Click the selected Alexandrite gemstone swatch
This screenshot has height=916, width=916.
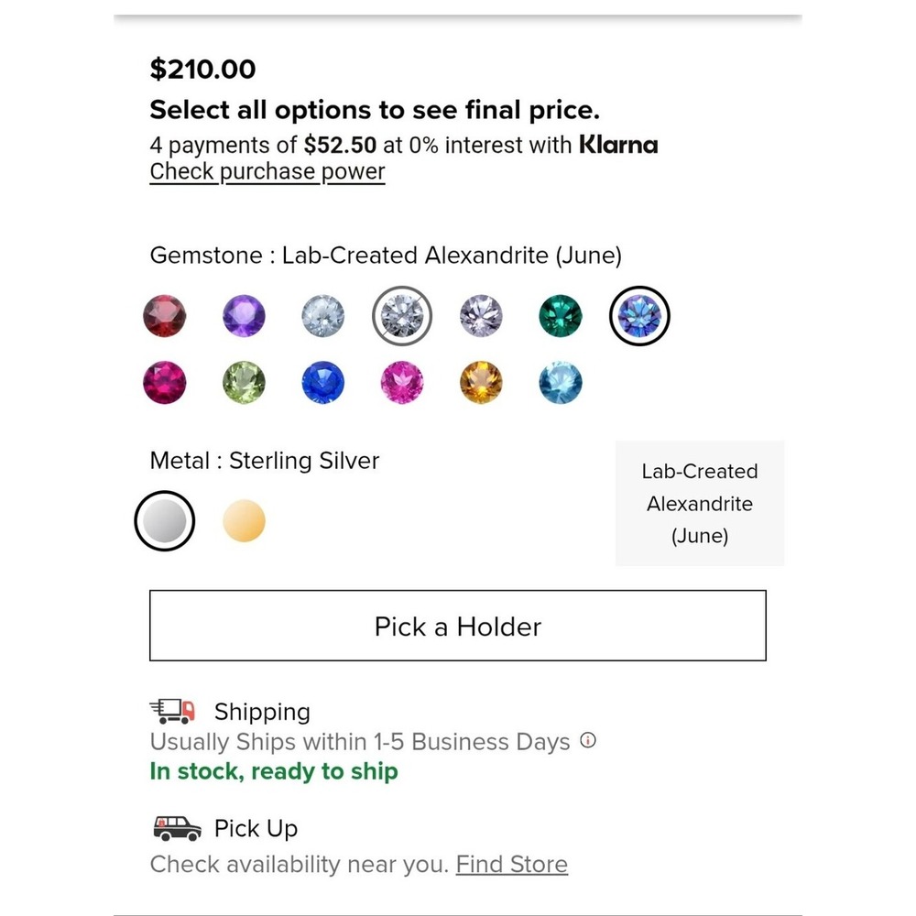pos(639,316)
